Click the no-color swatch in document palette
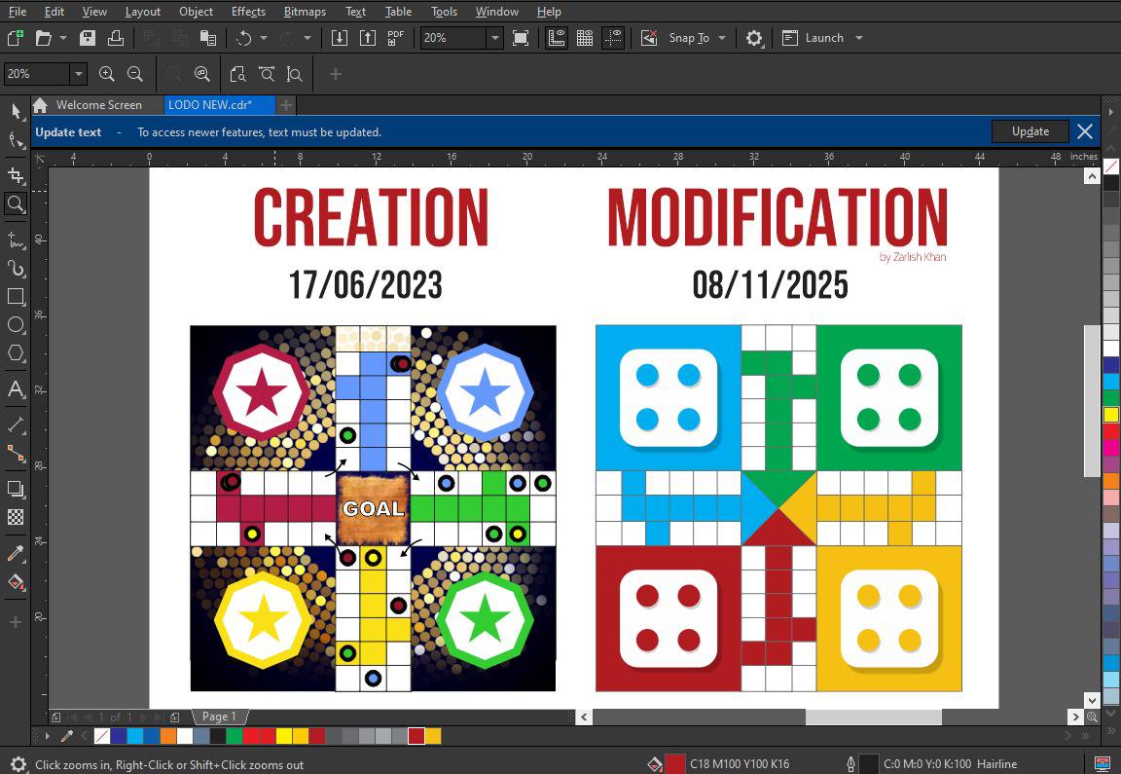The width and height of the screenshot is (1121, 774). (102, 735)
